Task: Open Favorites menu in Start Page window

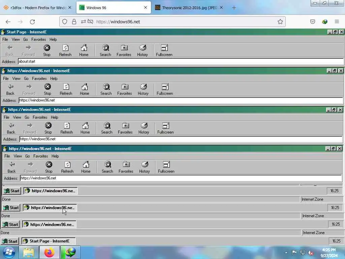Action: (38, 39)
